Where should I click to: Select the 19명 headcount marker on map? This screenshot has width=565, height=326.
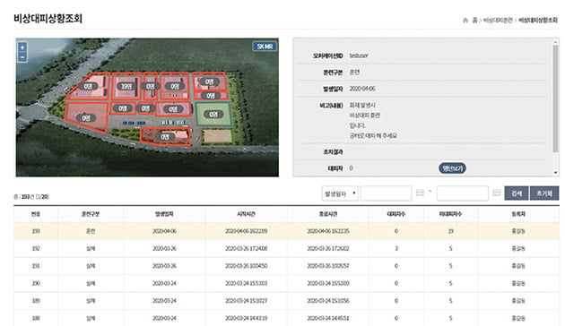(x=126, y=86)
